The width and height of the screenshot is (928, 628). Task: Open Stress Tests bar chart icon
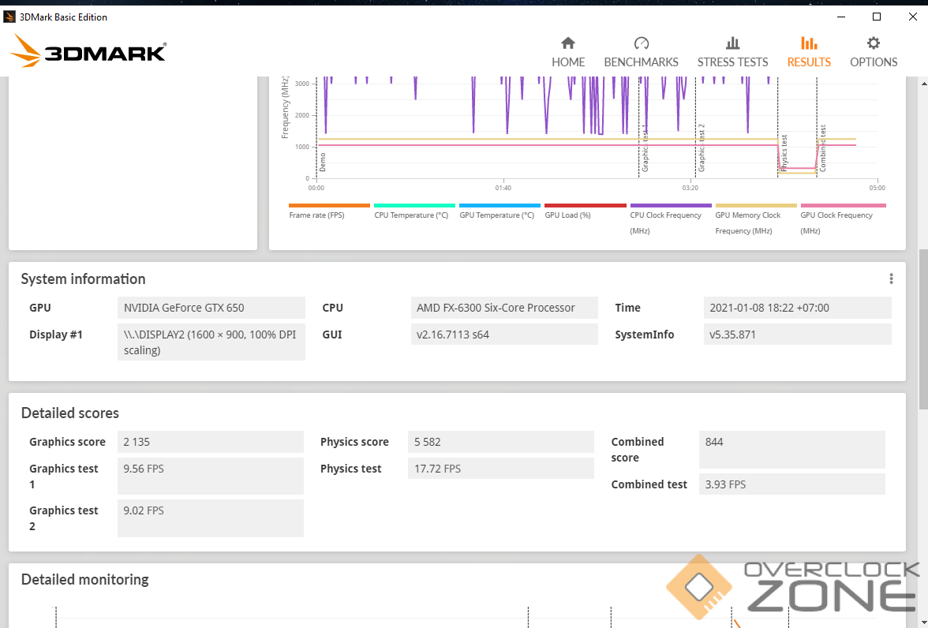coord(732,43)
